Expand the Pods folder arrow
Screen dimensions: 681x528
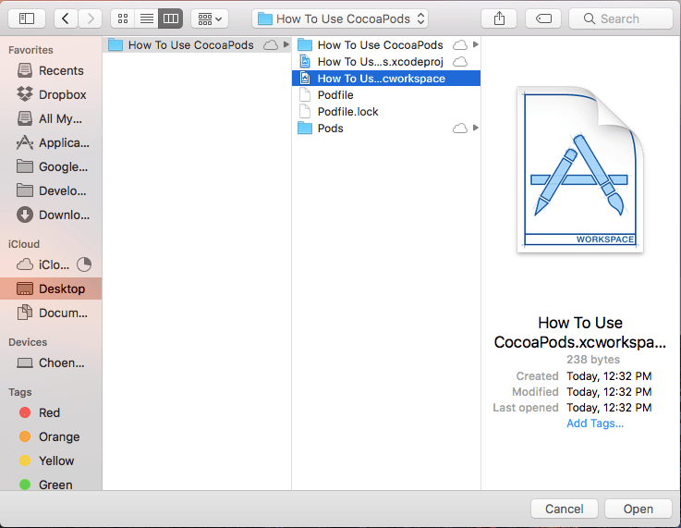click(476, 128)
